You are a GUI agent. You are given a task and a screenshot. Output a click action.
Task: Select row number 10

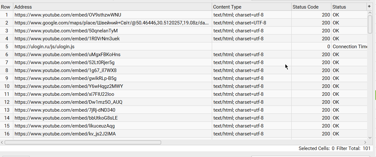click(7, 86)
